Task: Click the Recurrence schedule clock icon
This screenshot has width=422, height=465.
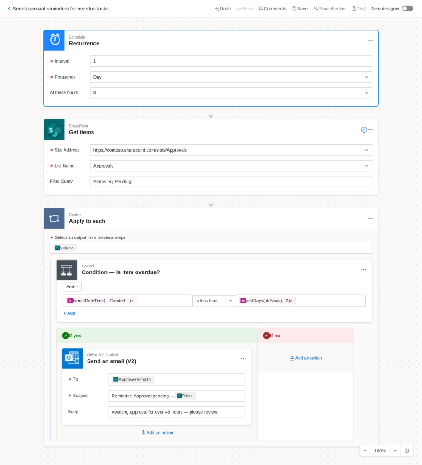Action: (x=54, y=40)
